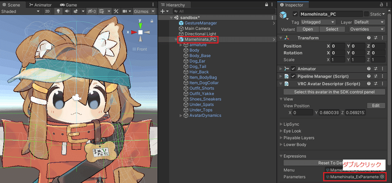The height and width of the screenshot is (183, 392).
Task: Toggle scene lighting bulb icon
Action: click(58, 11)
